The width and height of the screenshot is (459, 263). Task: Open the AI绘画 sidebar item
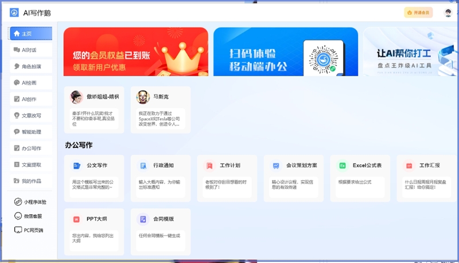[31, 83]
